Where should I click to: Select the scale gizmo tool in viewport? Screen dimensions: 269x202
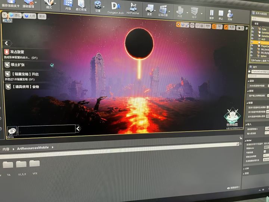[187, 25]
